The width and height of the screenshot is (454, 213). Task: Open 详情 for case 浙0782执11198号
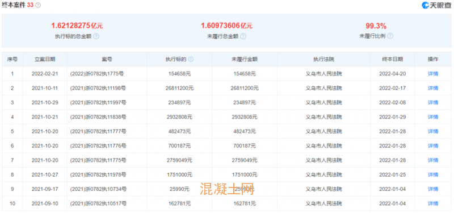coord(433,88)
